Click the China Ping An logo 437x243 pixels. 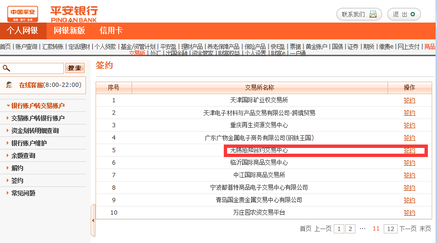click(x=23, y=14)
